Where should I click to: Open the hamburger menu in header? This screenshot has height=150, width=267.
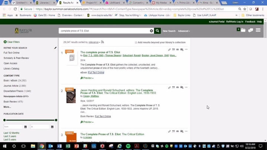pos(258,30)
